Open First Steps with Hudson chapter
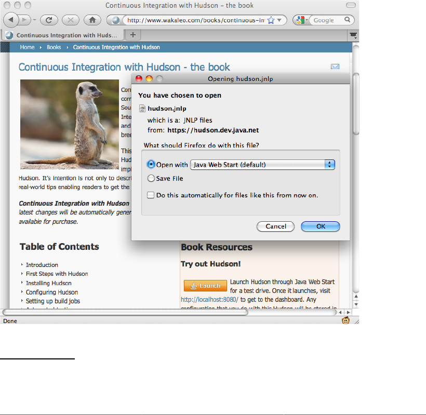The width and height of the screenshot is (426, 415). 57,274
